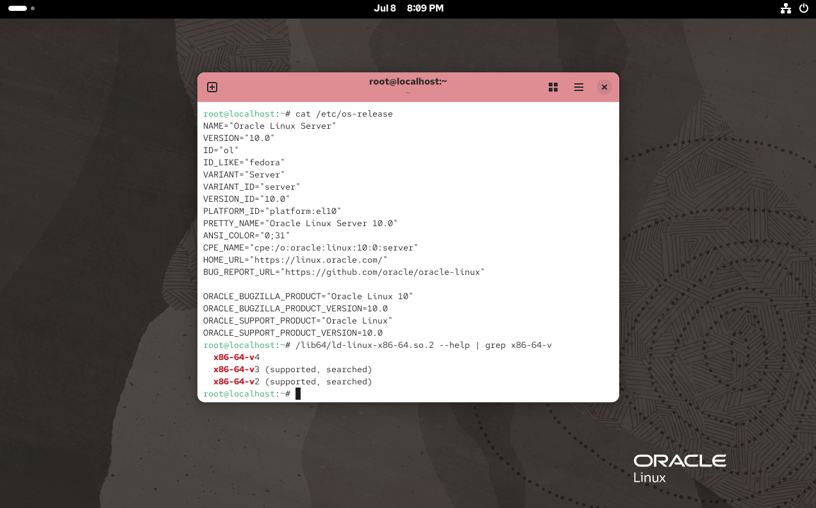Click the VARIANT="Server" line
The height and width of the screenshot is (508, 816).
244,175
